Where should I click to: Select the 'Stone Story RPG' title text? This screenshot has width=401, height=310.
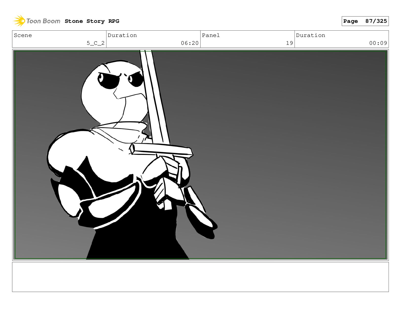point(92,21)
